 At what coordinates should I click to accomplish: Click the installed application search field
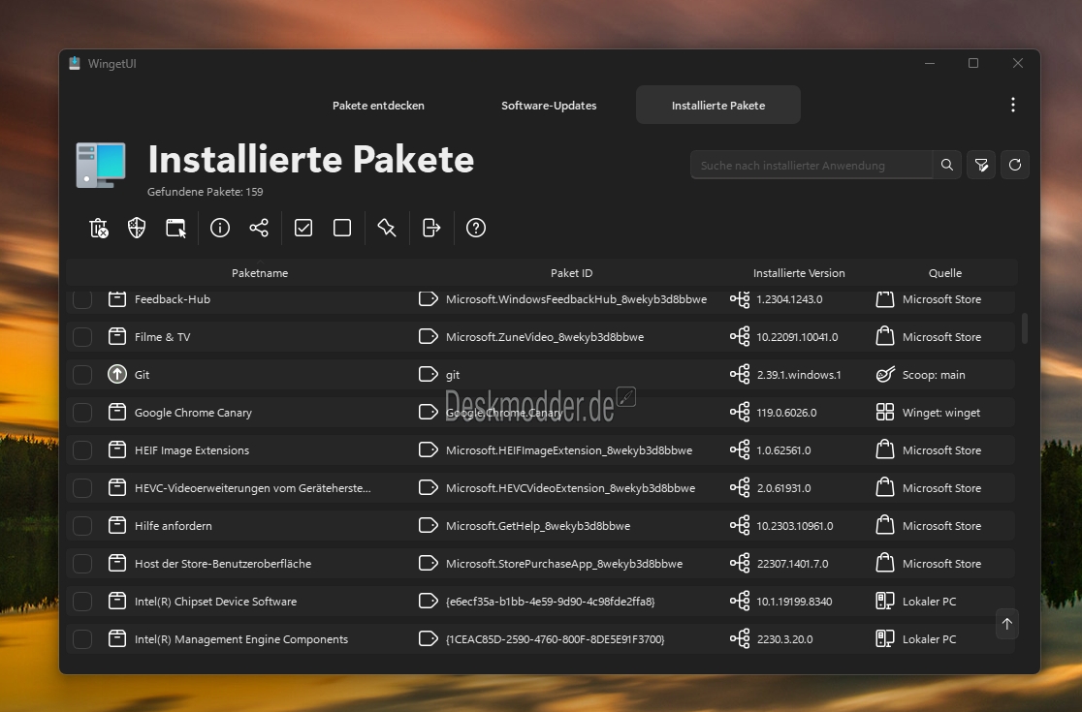811,166
